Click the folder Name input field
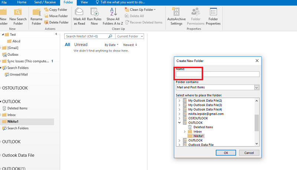Viewport: 297px width, 170px height. 218,74
